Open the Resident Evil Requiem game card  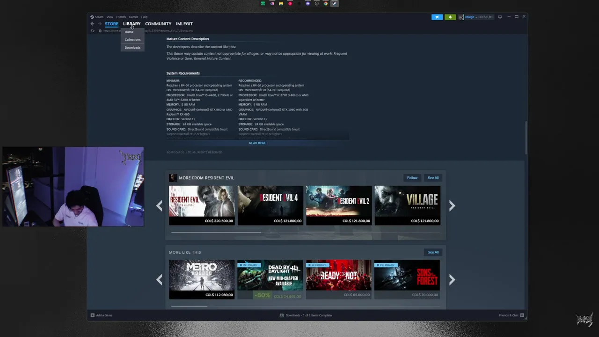click(x=202, y=205)
